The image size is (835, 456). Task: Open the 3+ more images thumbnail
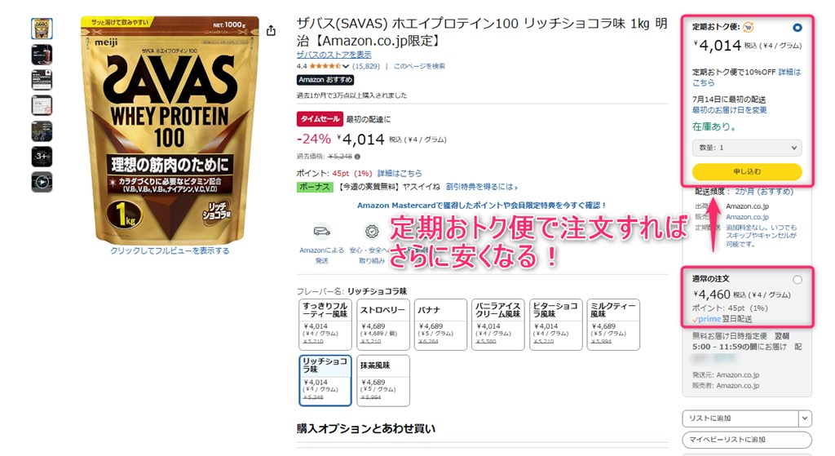42,157
